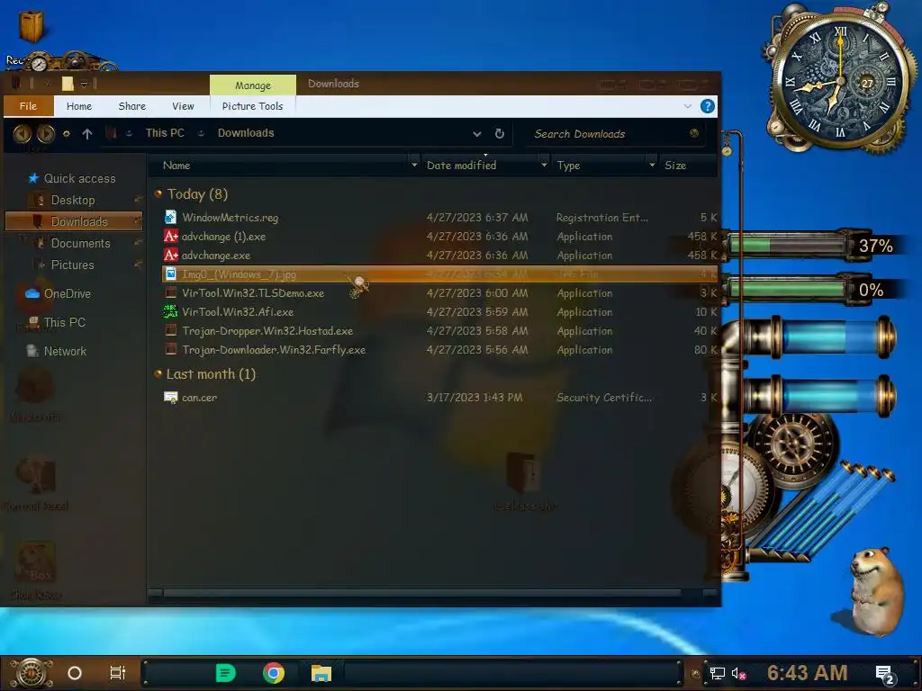Switch to the Share ribbon tab
Viewport: 922px width, 691px height.
[x=131, y=106]
